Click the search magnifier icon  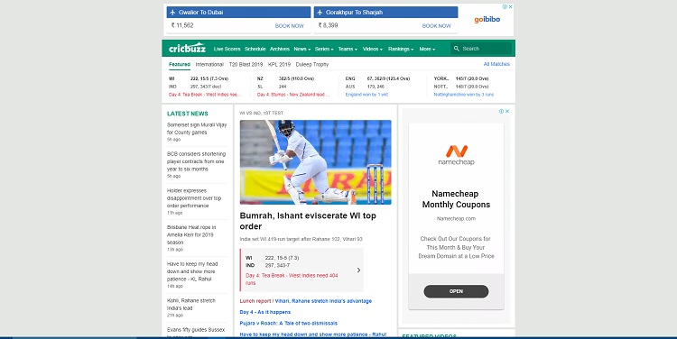pyautogui.click(x=457, y=49)
